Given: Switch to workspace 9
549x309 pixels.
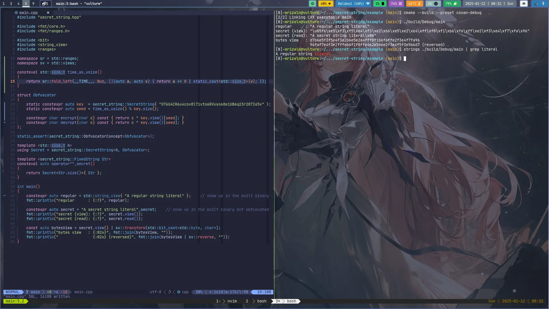Looking at the screenshot, I should pos(33,4).
